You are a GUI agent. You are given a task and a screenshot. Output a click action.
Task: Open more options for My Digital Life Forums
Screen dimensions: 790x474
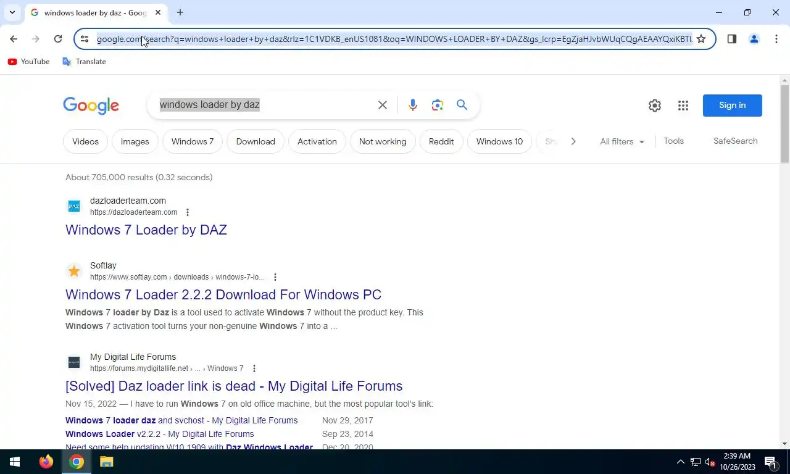[254, 368]
